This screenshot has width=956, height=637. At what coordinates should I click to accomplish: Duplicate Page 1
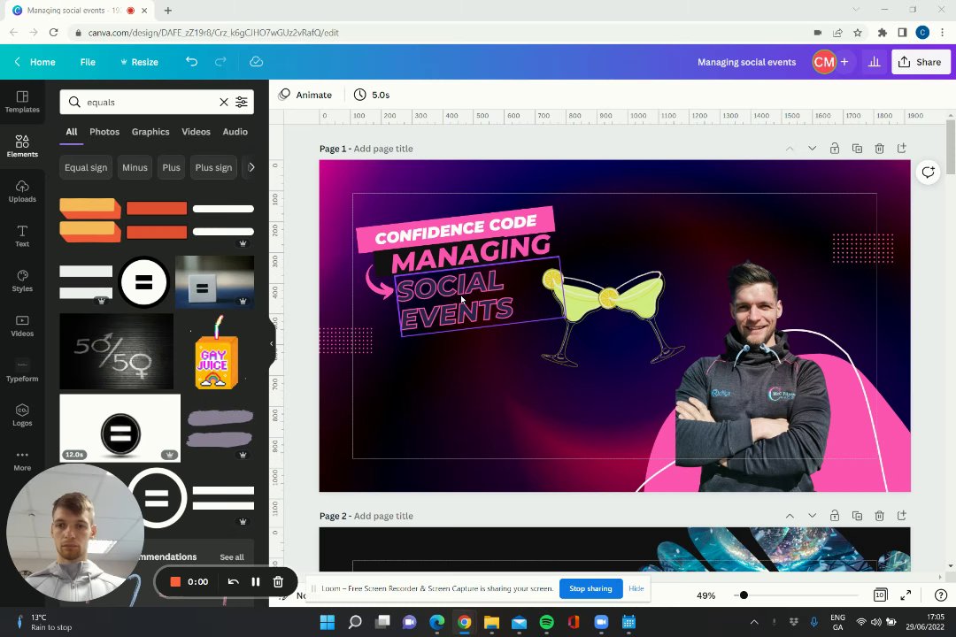tap(857, 148)
